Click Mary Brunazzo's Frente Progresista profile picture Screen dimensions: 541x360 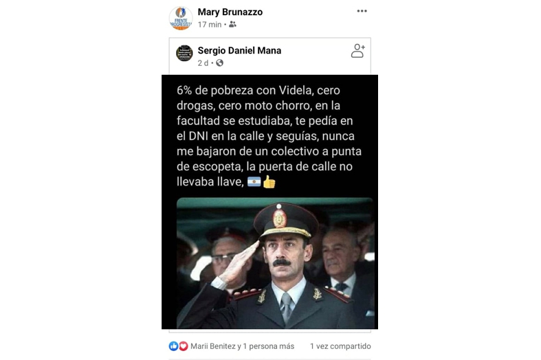(181, 18)
